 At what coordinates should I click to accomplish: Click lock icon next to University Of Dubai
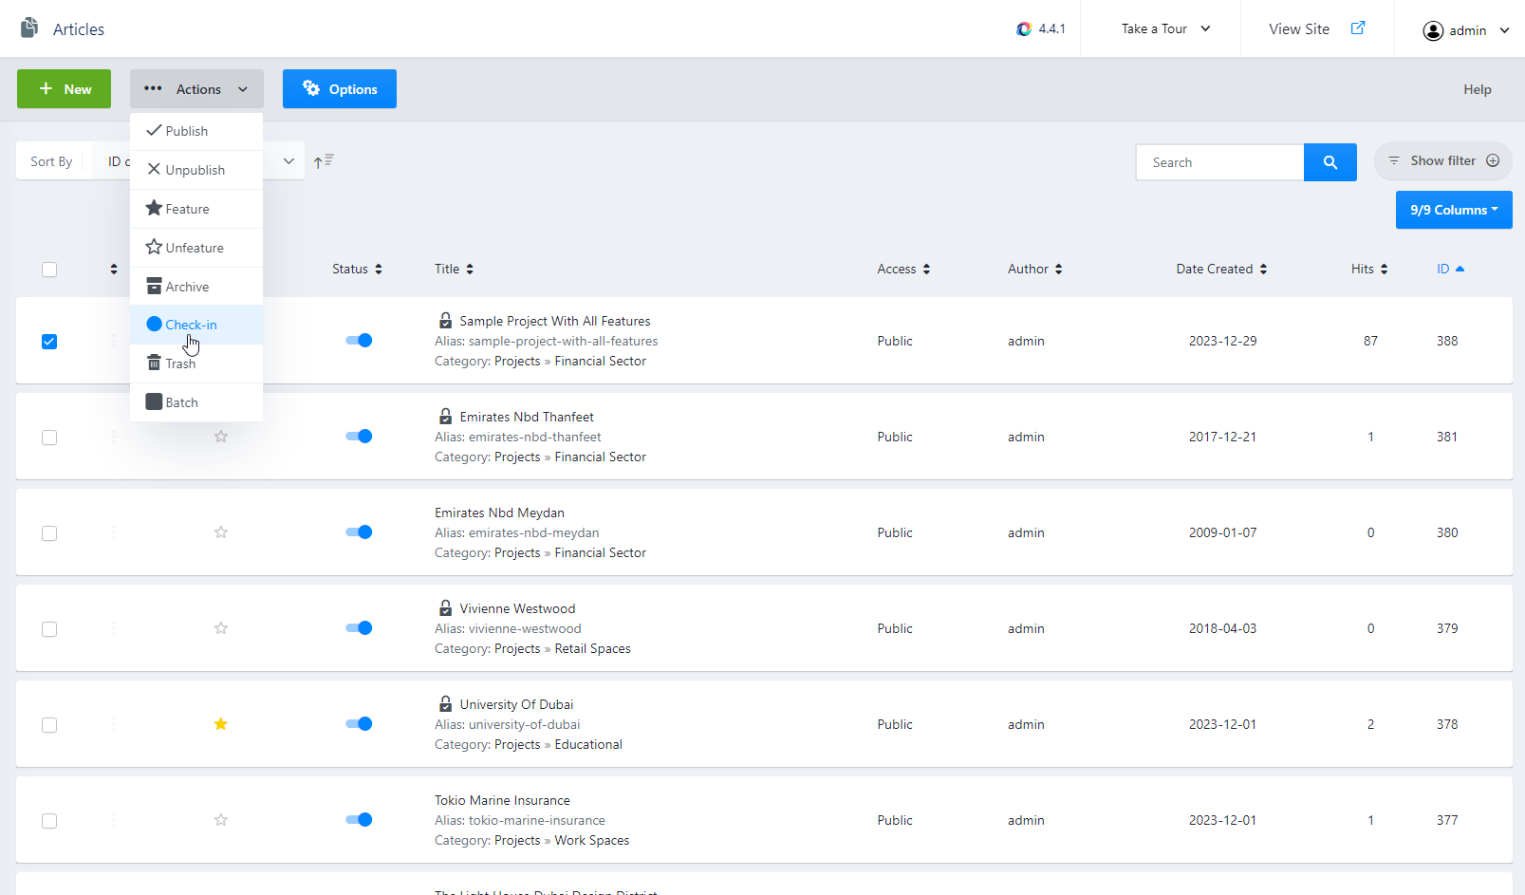pos(445,704)
